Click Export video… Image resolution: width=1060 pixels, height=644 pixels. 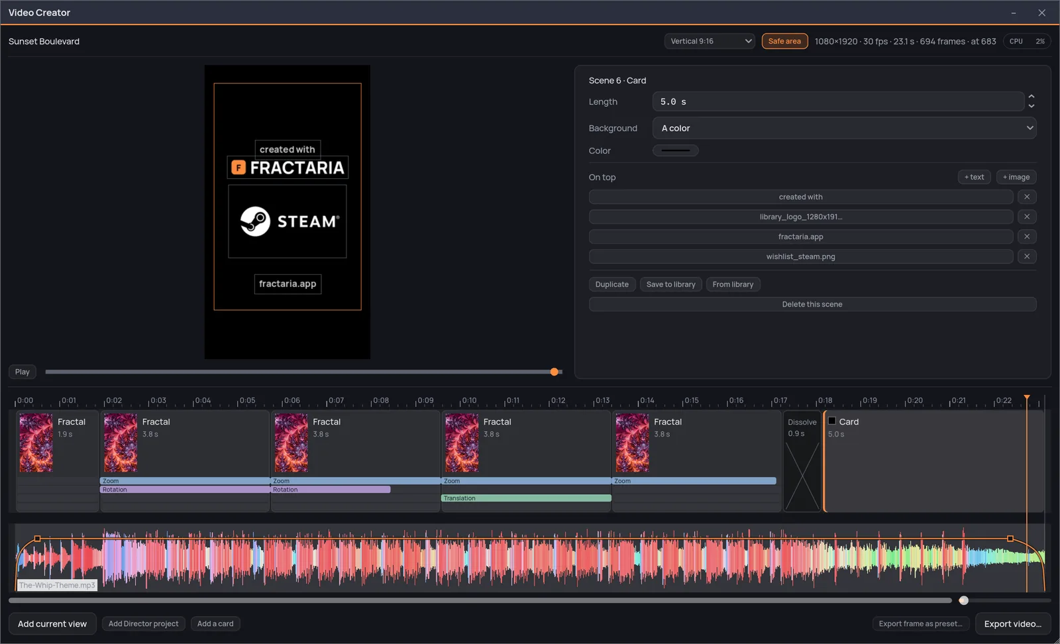point(1013,623)
